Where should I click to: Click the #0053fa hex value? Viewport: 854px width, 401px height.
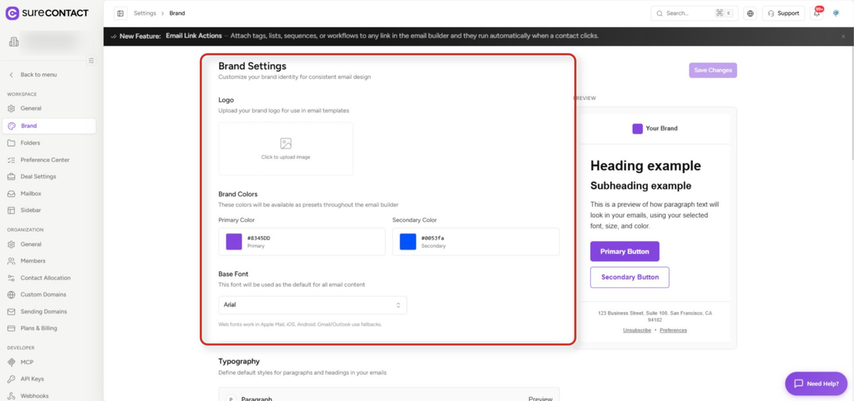pyautogui.click(x=433, y=238)
